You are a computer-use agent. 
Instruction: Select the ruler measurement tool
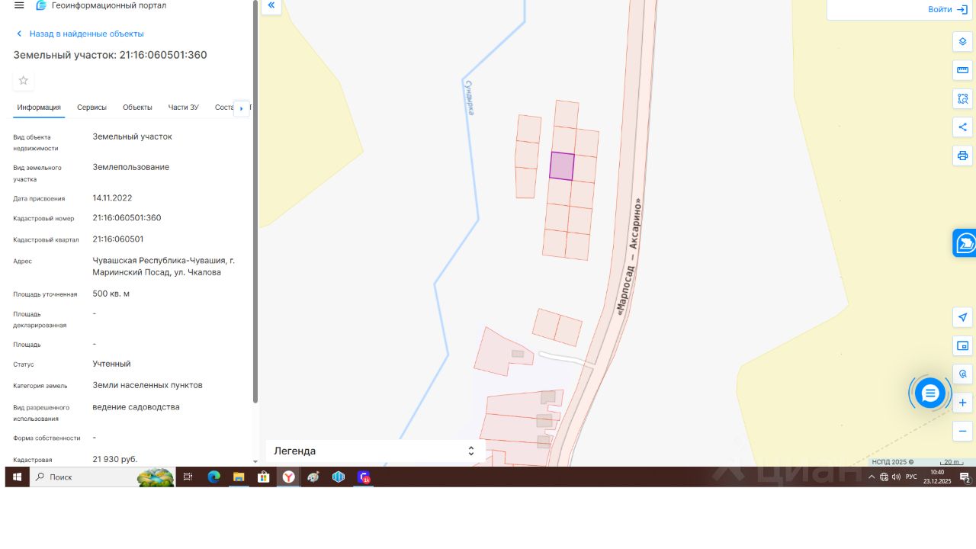click(x=962, y=71)
